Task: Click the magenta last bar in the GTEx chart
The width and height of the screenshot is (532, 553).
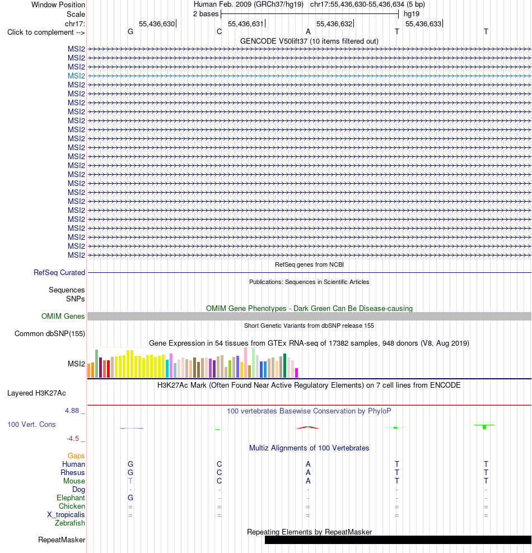Action: click(x=296, y=373)
